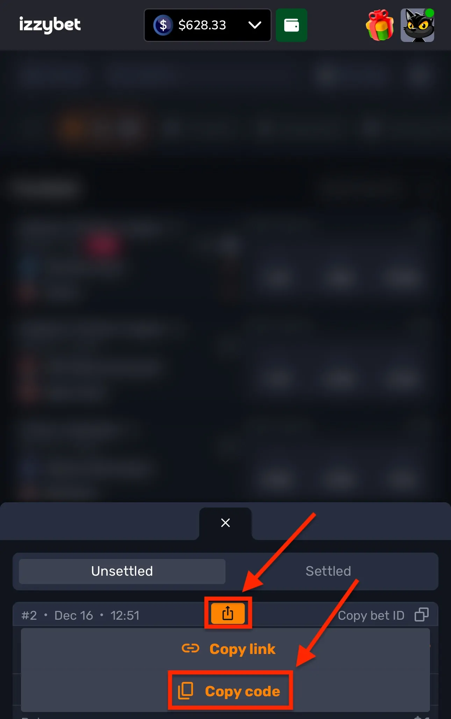Click the copy bet ID squares icon
Viewport: 451px width, 719px height.
click(421, 614)
